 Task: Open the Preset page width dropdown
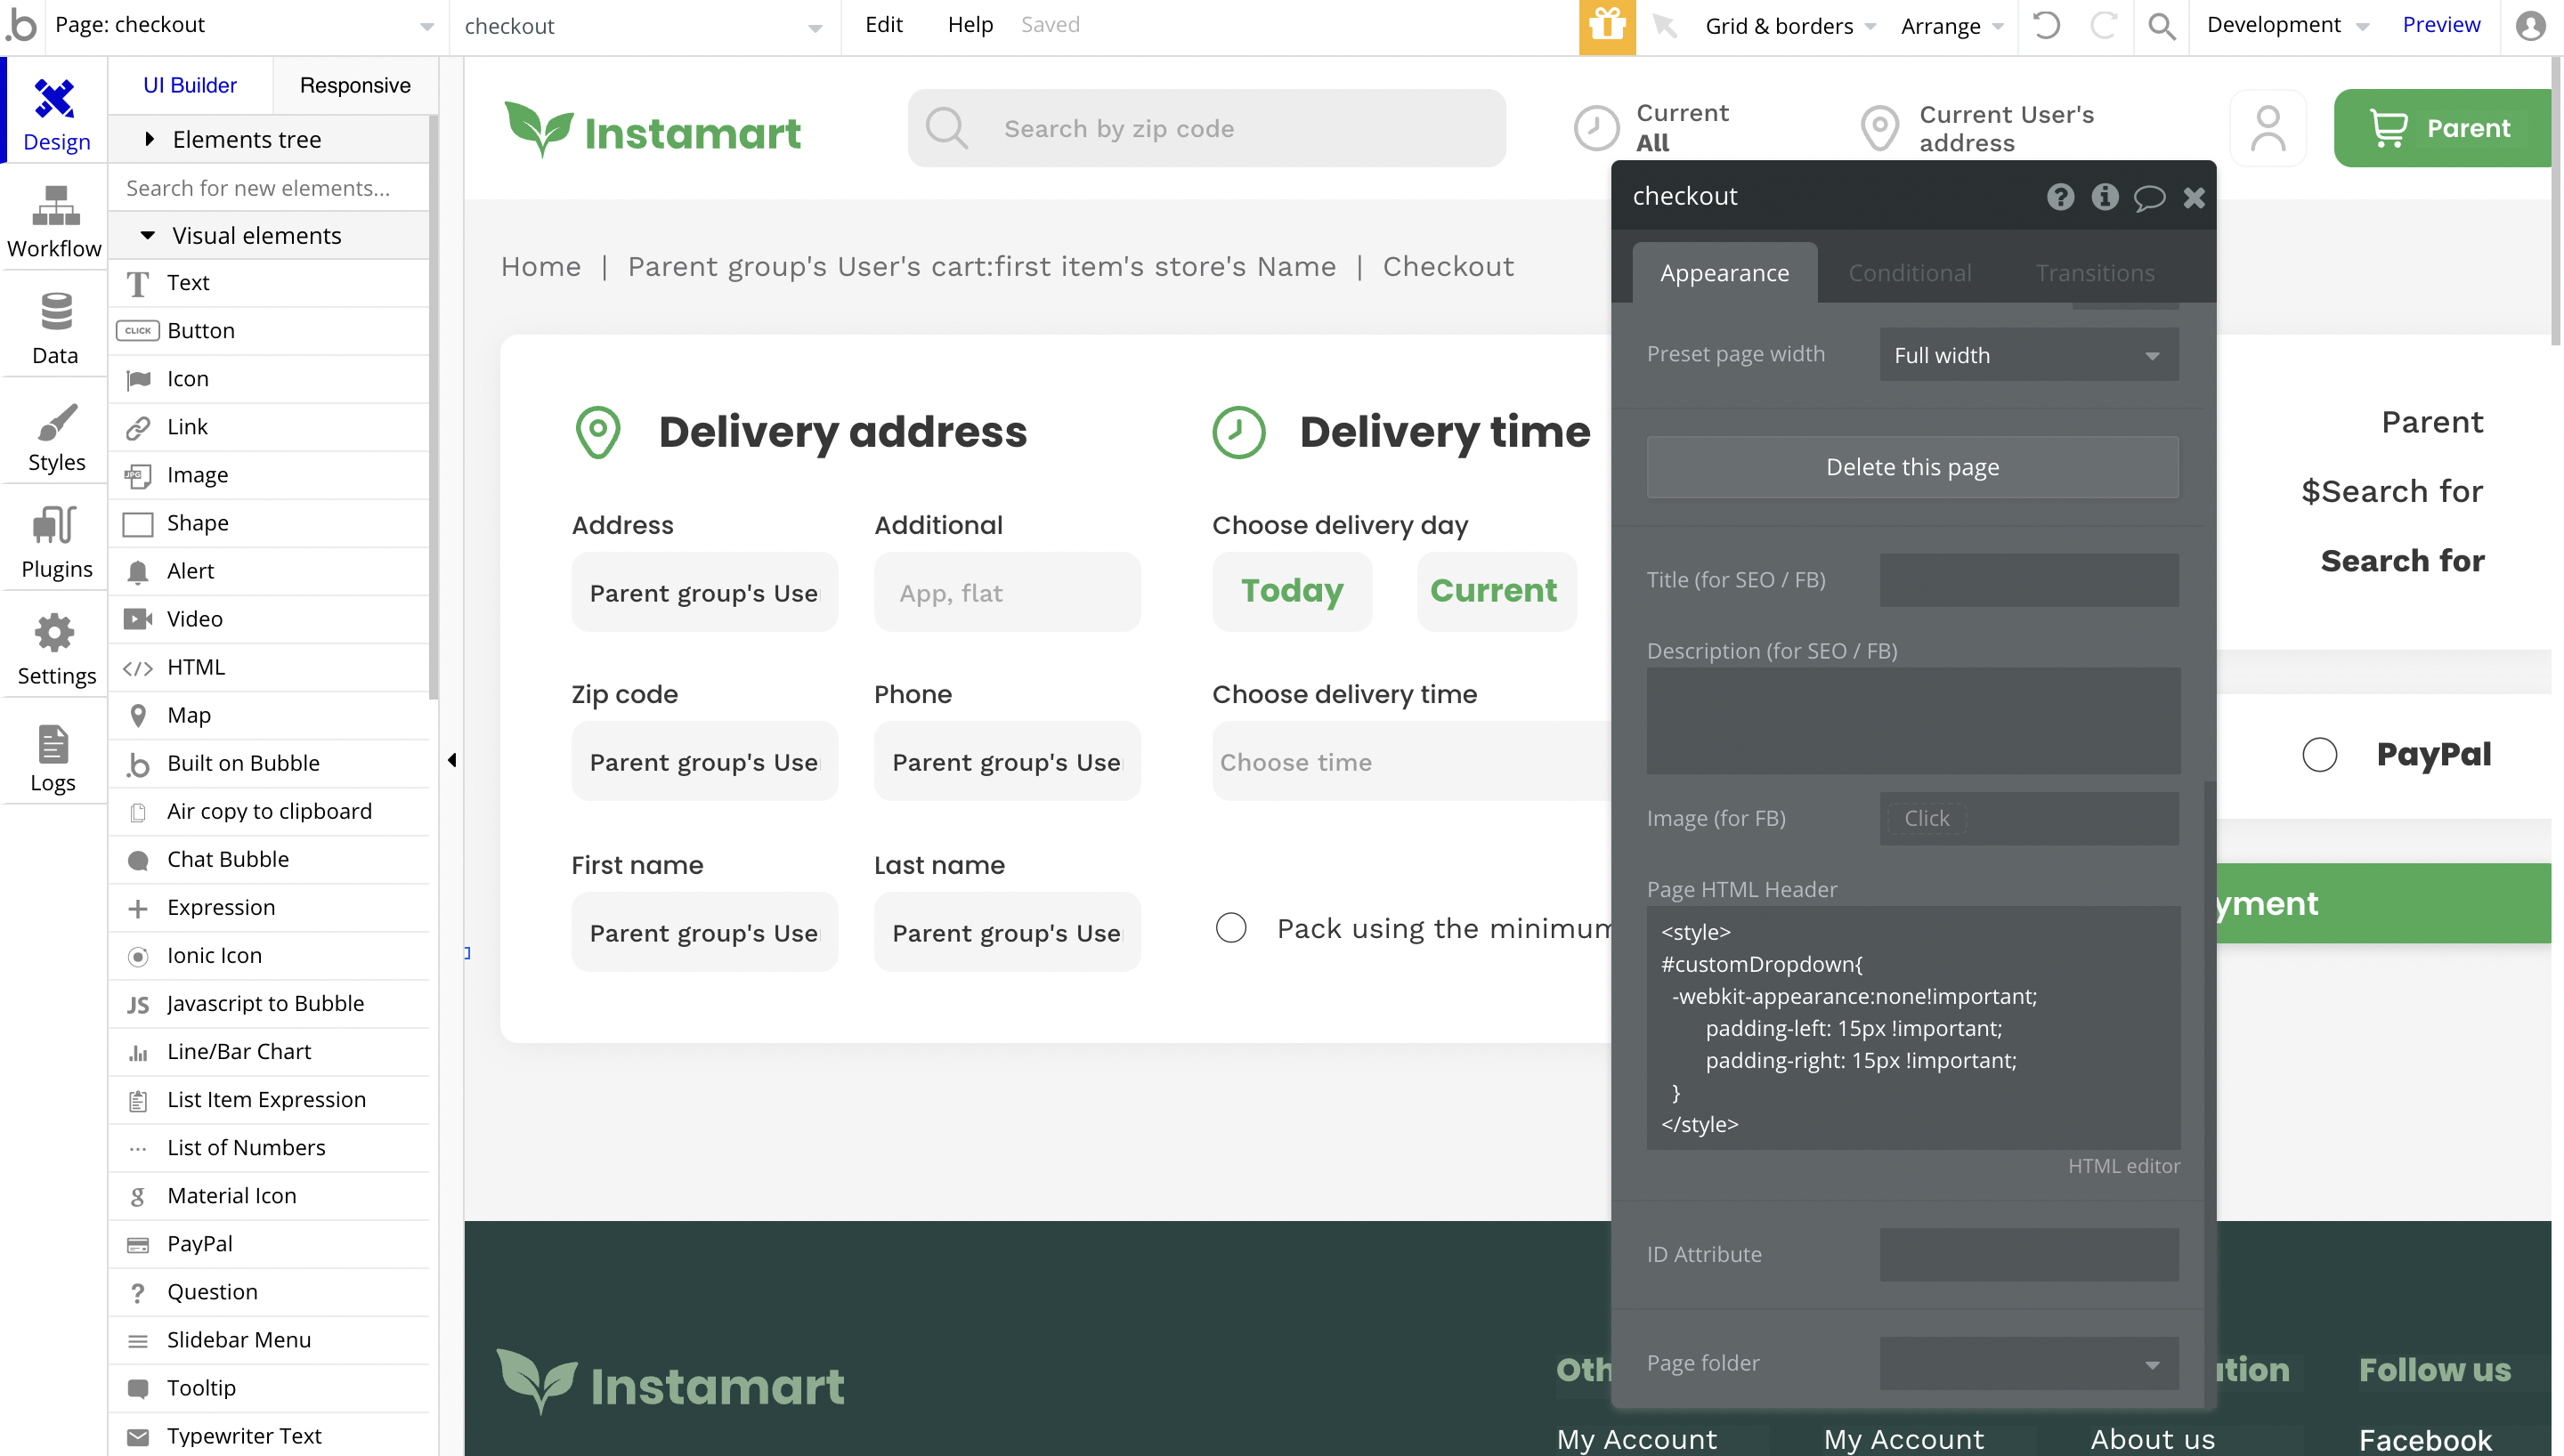2028,355
